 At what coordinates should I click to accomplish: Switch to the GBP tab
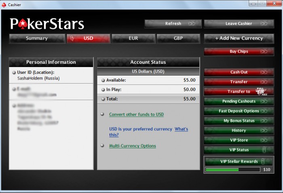click(178, 38)
